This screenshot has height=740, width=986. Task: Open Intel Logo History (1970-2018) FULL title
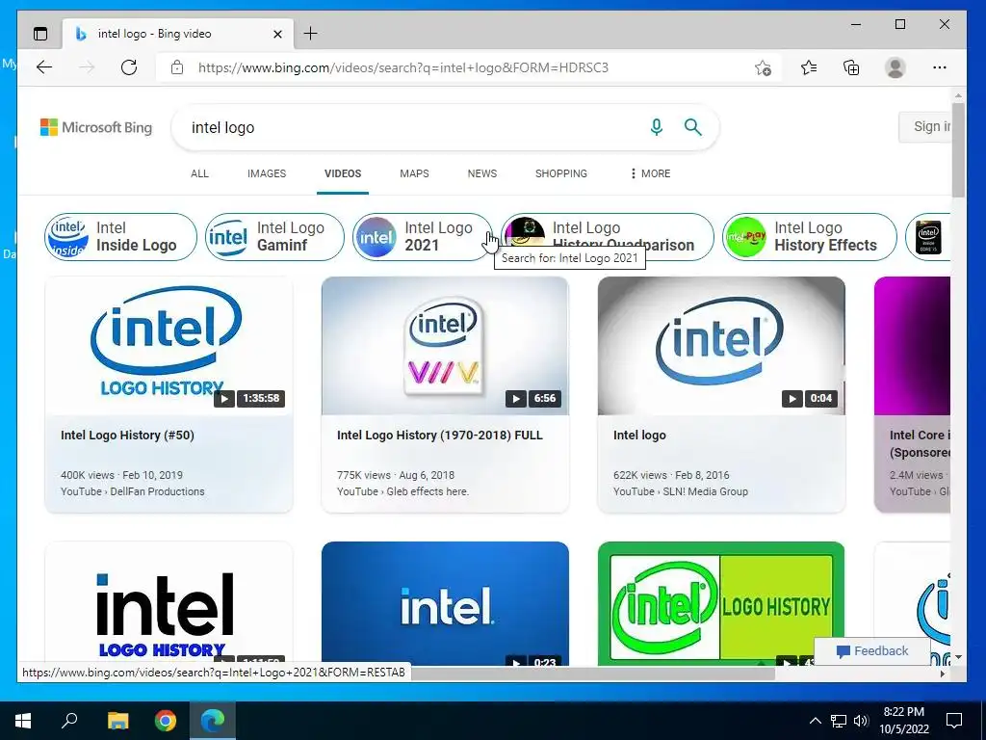[439, 435]
